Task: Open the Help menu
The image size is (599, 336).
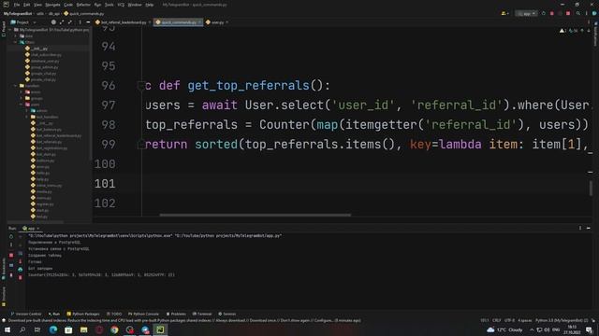Action: coord(150,5)
